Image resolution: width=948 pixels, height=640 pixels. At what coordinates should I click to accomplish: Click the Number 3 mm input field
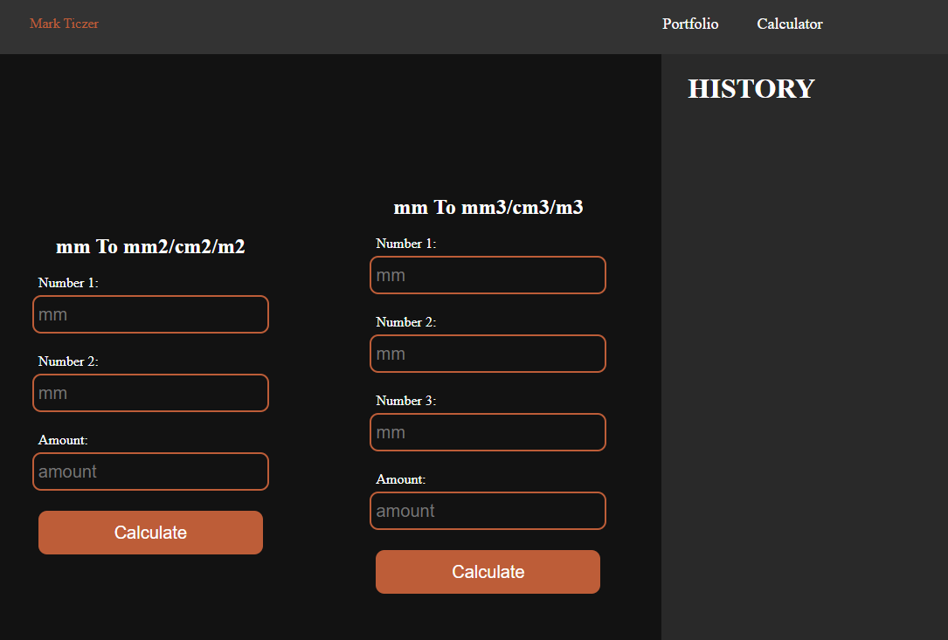point(488,432)
